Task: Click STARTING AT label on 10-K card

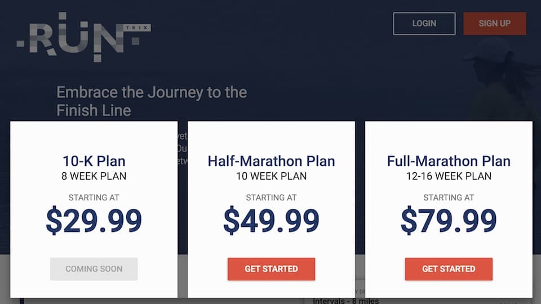Action: point(94,198)
